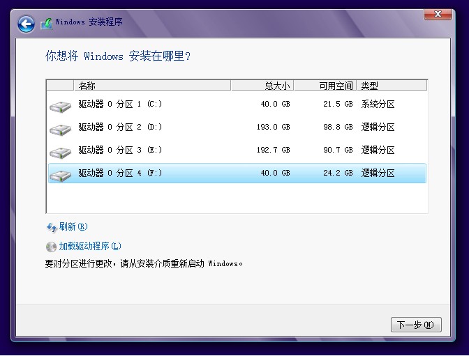Click the 逻辑分区 type for partition E:
The image size is (469, 356).
(378, 150)
